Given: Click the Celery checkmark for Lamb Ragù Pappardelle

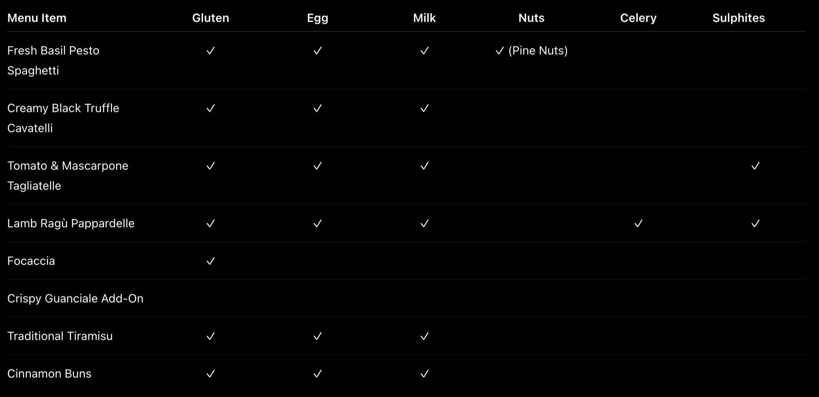Looking at the screenshot, I should 638,223.
